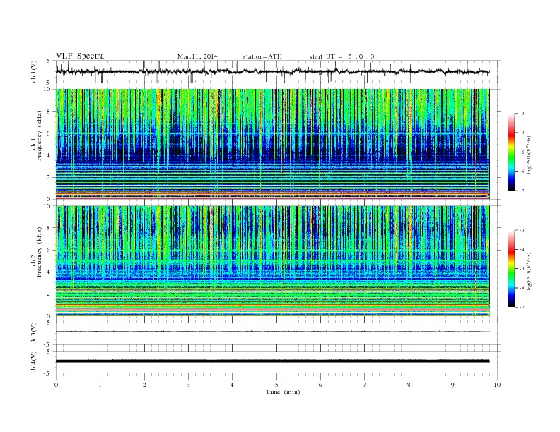Click the ch.1 spectrogram plot area
560x432 pixels.
tap(273, 144)
